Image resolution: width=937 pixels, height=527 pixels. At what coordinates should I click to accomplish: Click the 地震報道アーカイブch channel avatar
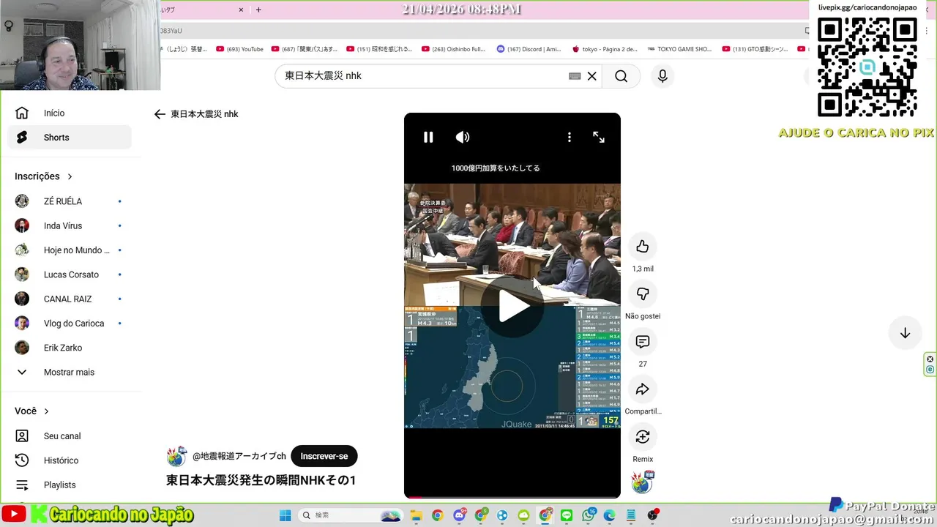click(176, 456)
